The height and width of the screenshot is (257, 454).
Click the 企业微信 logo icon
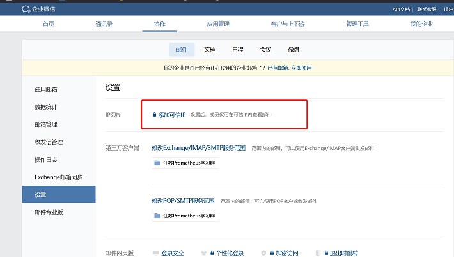(26, 9)
